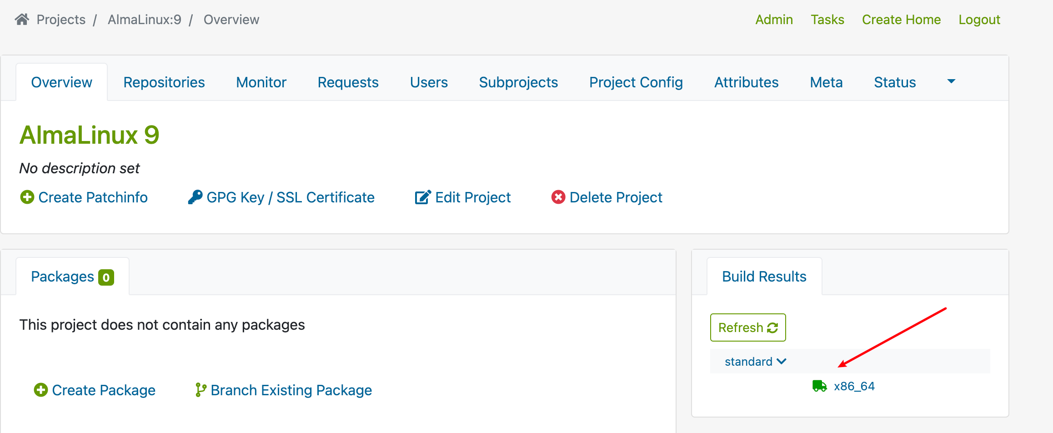Screen dimensions: 1053x433
Task: Click the Create Home link
Action: [x=901, y=20]
